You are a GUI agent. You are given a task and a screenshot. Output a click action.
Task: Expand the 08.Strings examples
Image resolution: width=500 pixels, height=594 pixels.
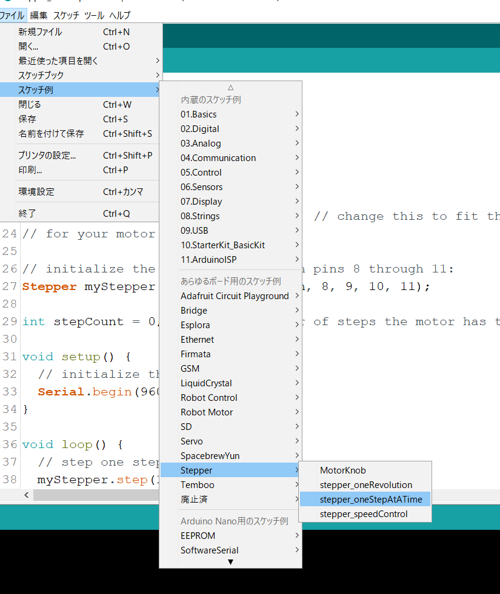[x=230, y=216]
